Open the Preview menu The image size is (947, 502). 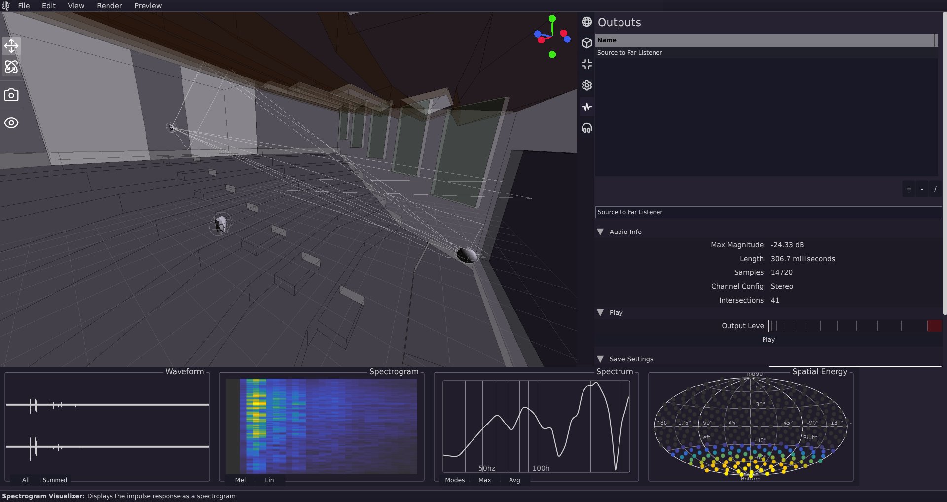pos(148,5)
